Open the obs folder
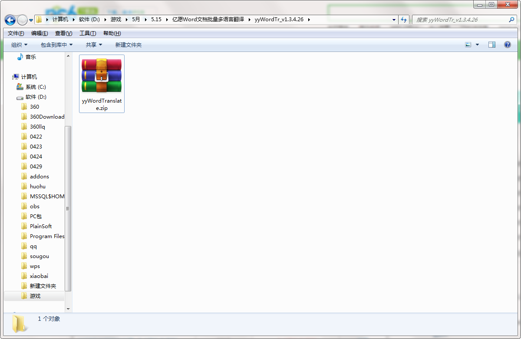Image resolution: width=521 pixels, height=339 pixels. [35, 207]
